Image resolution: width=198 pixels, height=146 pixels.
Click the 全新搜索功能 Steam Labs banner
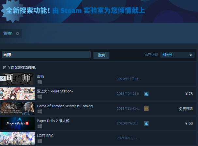tap(99, 11)
